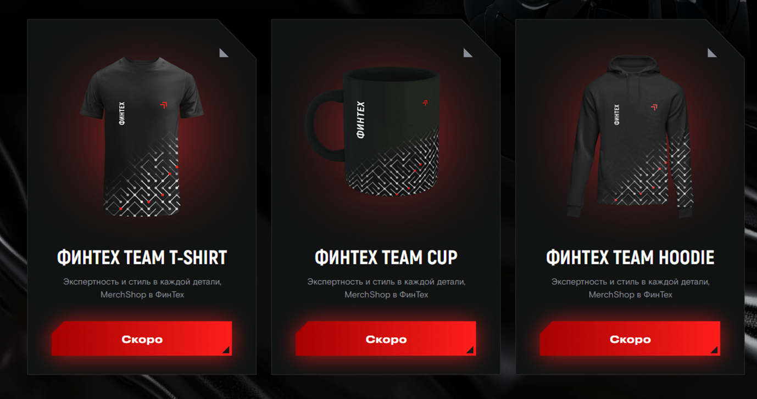
Task: Click the Скоро button under Team Cup
Action: tap(386, 339)
